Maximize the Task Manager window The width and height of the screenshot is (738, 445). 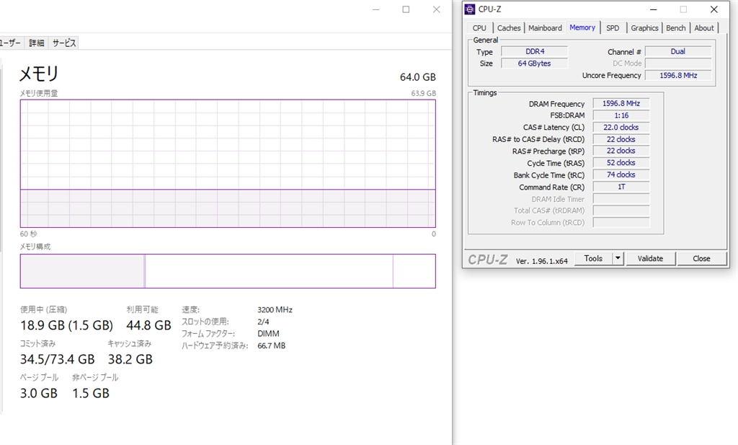coord(406,9)
